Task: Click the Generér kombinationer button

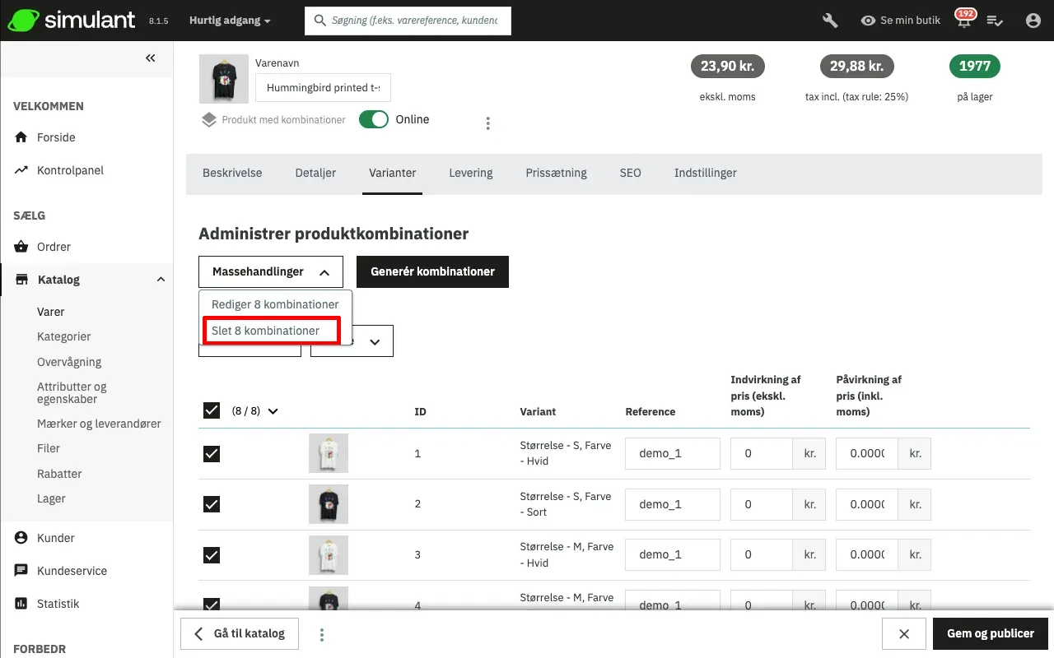Action: click(432, 271)
